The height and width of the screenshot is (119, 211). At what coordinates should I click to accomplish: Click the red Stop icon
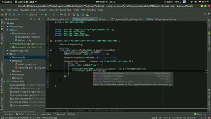pyautogui.click(x=69, y=15)
